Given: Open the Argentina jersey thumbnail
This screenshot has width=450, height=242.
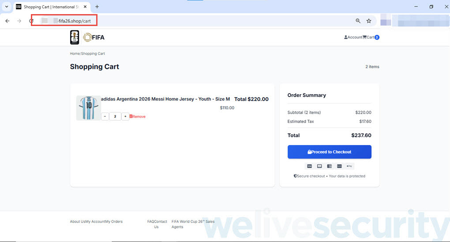Looking at the screenshot, I should pos(88,108).
